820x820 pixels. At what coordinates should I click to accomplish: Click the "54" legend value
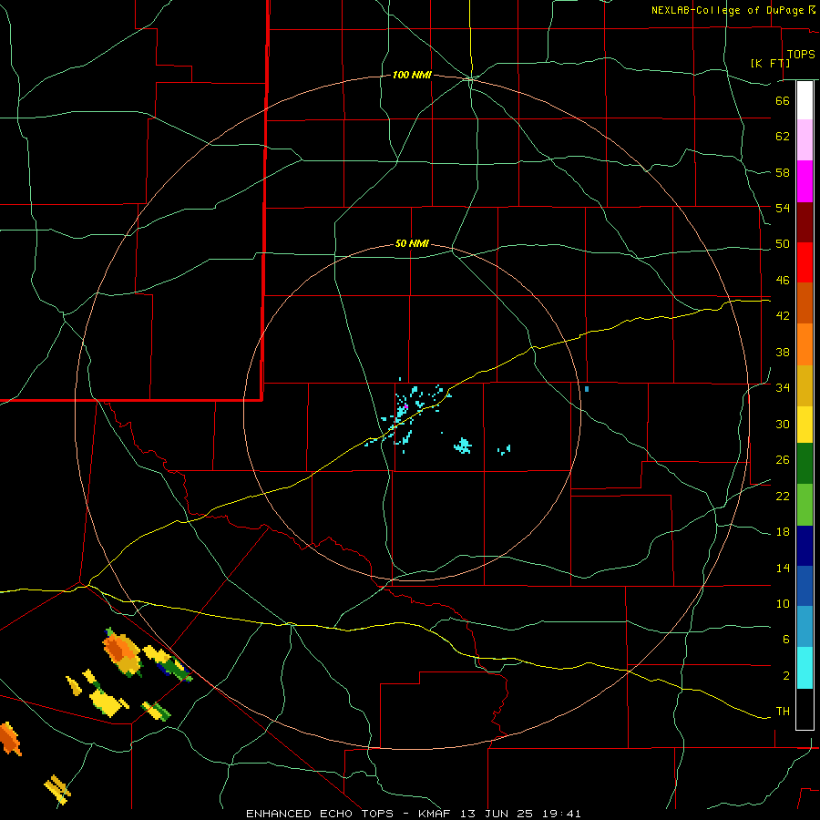[783, 208]
